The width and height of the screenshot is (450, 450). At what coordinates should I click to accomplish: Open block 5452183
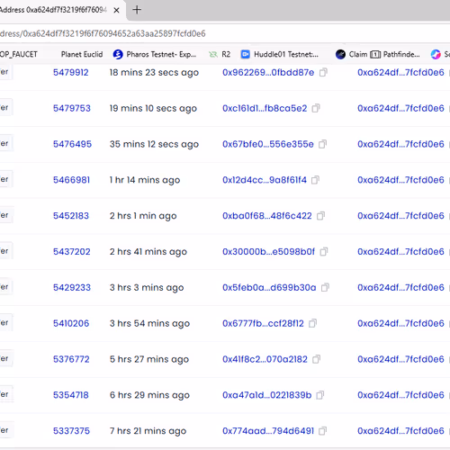pyautogui.click(x=71, y=216)
